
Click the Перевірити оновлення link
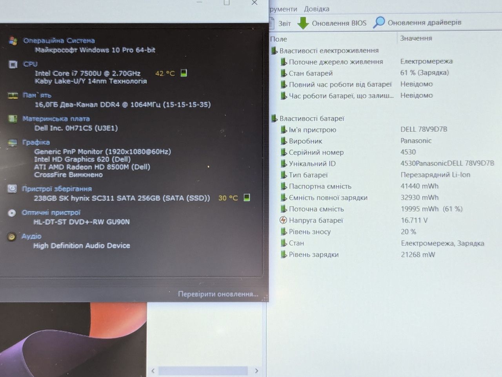(x=218, y=294)
